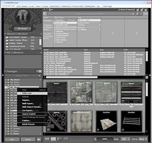Click the Building Meshes folder icon
Image resolution: width=152 pixels, height=143 pixels.
pos(7,43)
